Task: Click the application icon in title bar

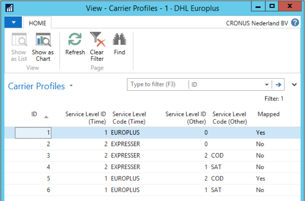Action: click(x=10, y=8)
